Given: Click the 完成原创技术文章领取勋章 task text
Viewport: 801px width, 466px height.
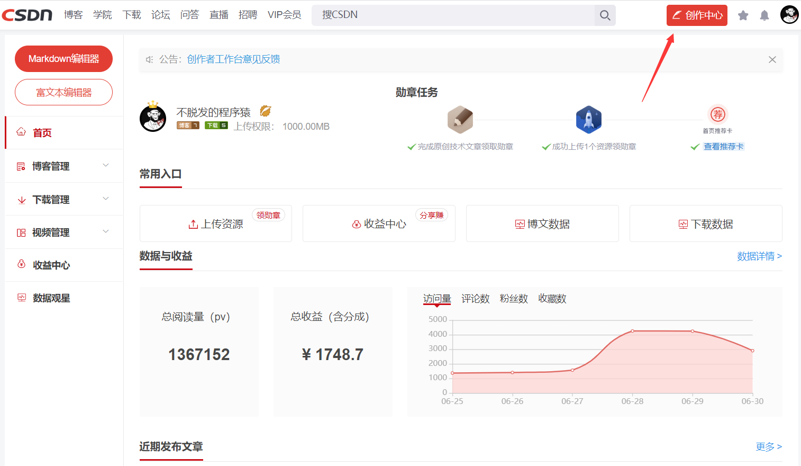Looking at the screenshot, I should pyautogui.click(x=466, y=147).
